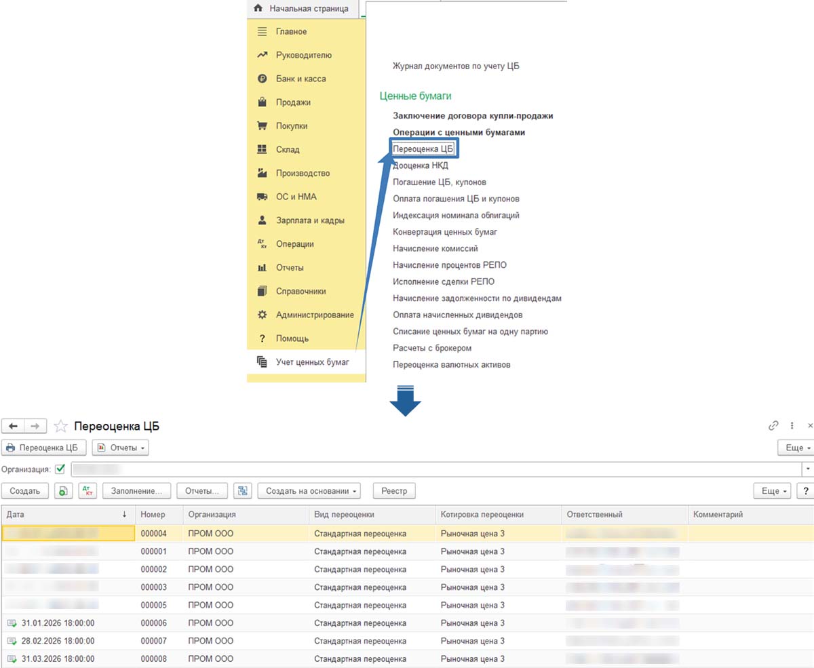Open Покупки section
814x668 pixels.
click(x=292, y=126)
